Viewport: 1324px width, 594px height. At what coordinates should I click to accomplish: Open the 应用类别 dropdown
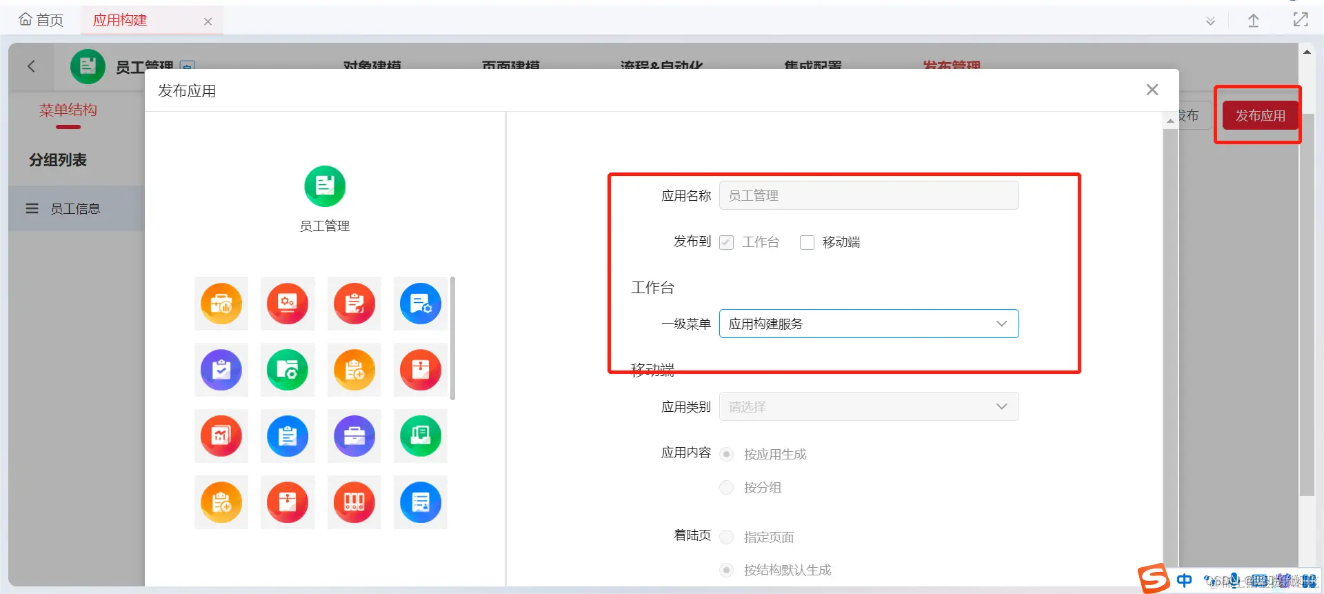point(869,406)
